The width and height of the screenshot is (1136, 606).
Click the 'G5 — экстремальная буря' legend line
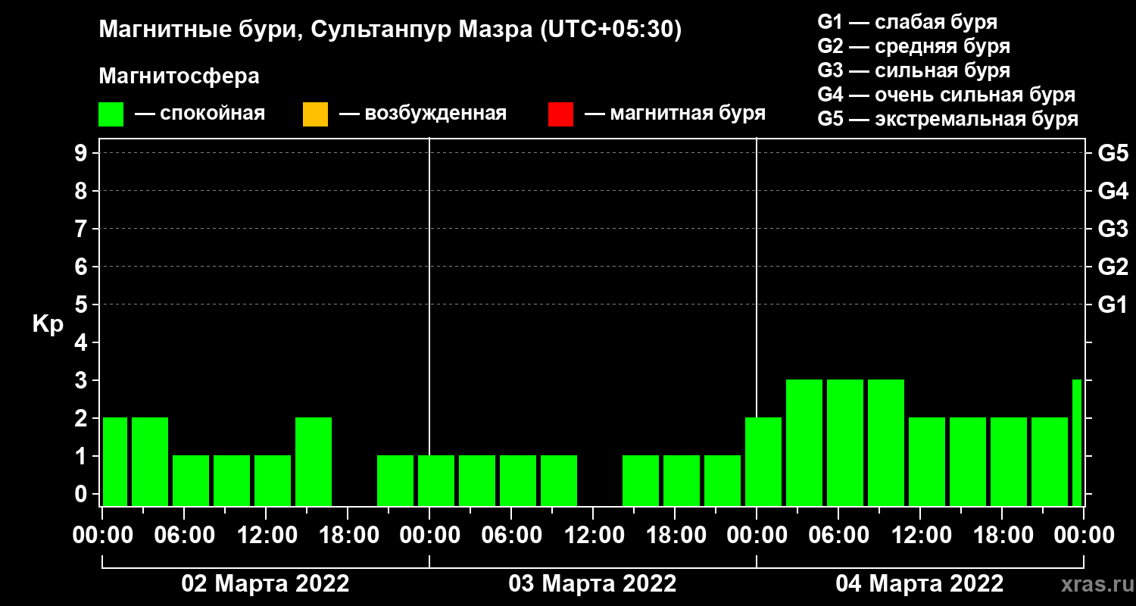pos(948,119)
